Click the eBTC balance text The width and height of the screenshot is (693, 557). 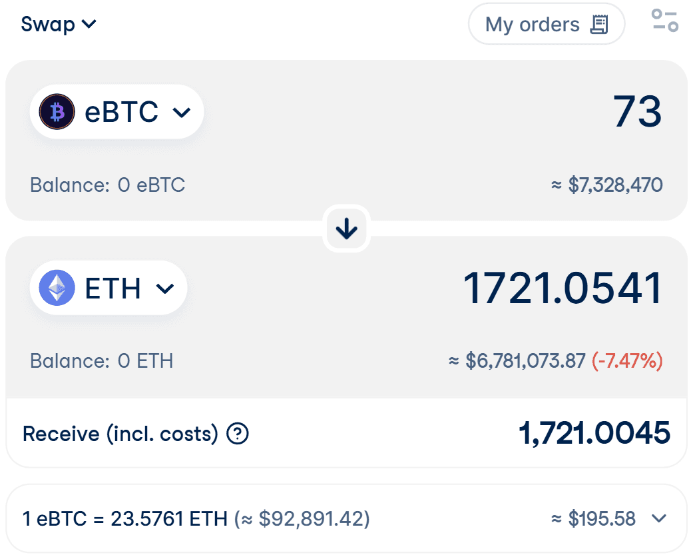[x=107, y=185]
